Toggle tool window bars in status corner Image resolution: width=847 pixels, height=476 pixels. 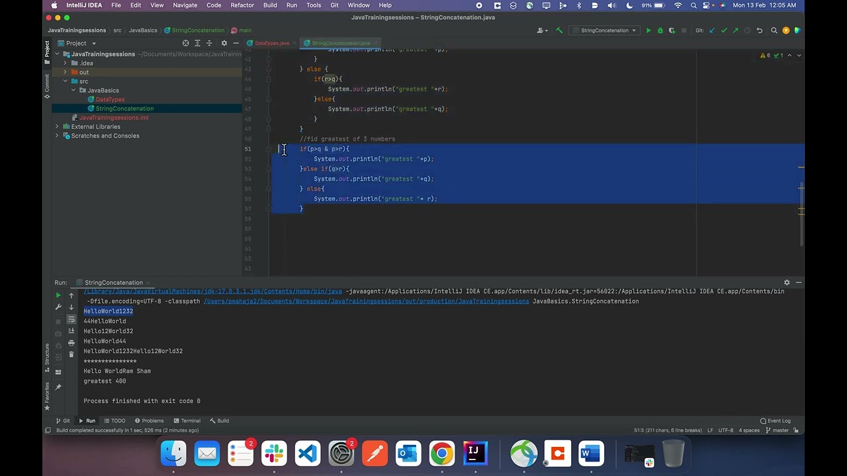coord(48,430)
